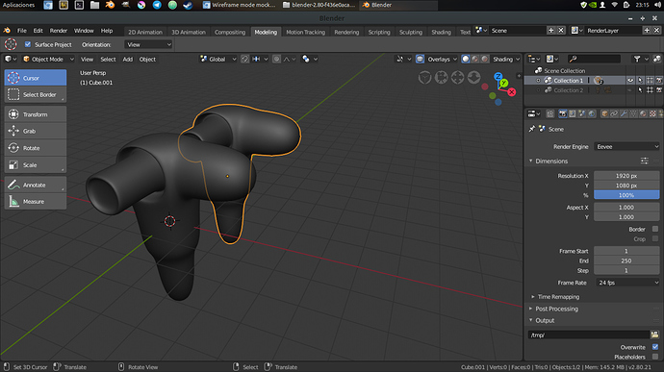Open the Frame Rate 24 fps dropdown
Viewport: 664px width, 372px height.
[627, 283]
